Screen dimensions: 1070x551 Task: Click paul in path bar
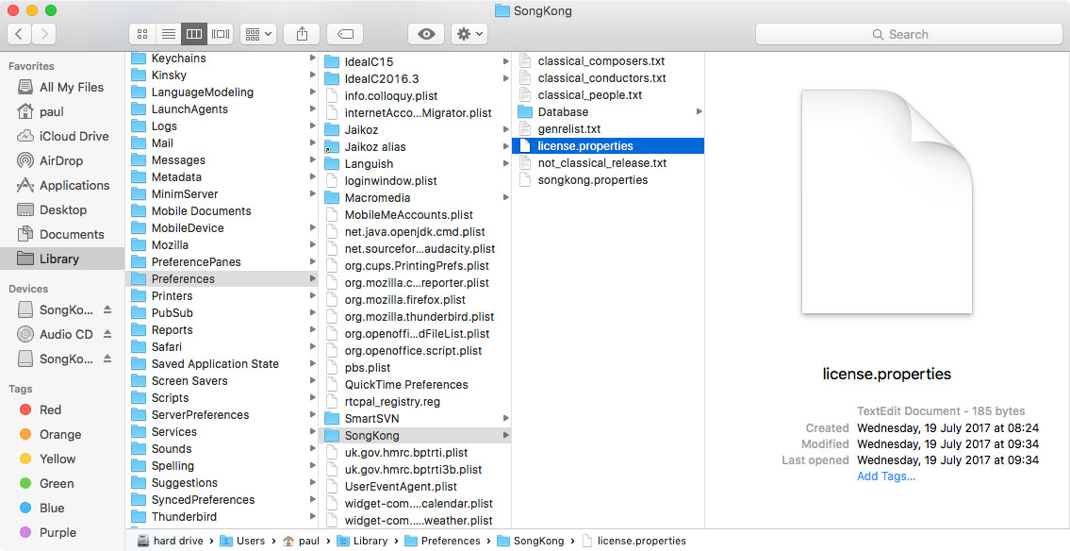tap(301, 541)
